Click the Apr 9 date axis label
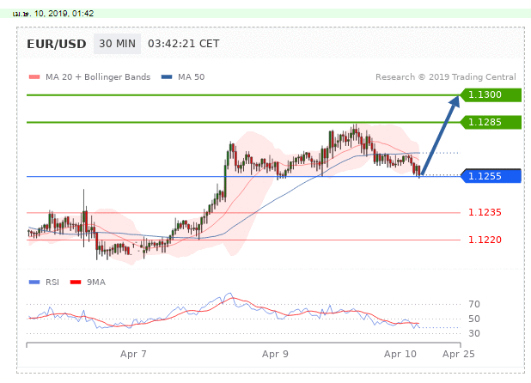Viewport: 531px width, 383px height. tap(275, 355)
